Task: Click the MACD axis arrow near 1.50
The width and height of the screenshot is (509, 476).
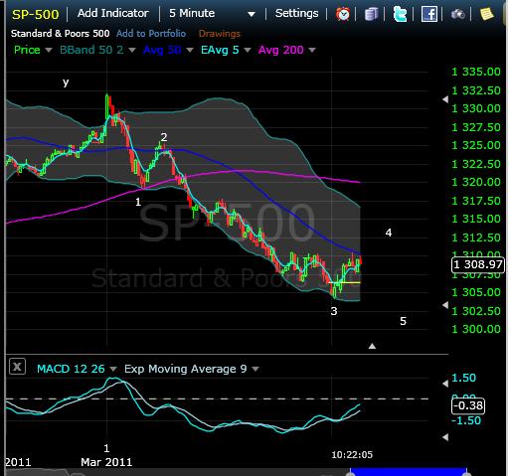Action: click(x=445, y=384)
